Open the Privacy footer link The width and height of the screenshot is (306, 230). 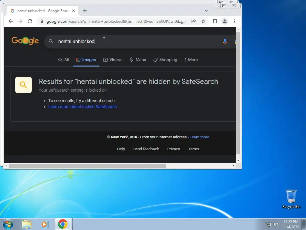(174, 149)
